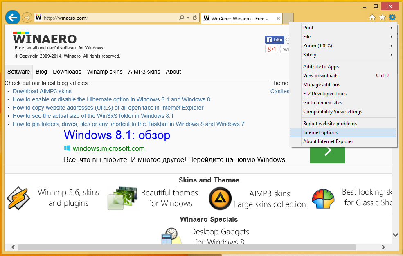
Task: Click the Castles theme link
Action: [279, 91]
